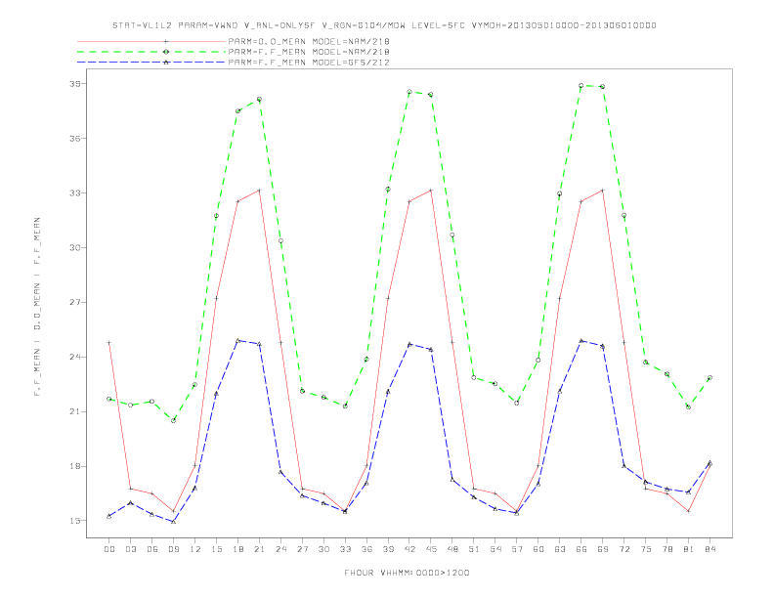Click x-axis forecast hour label 51

click(x=474, y=549)
